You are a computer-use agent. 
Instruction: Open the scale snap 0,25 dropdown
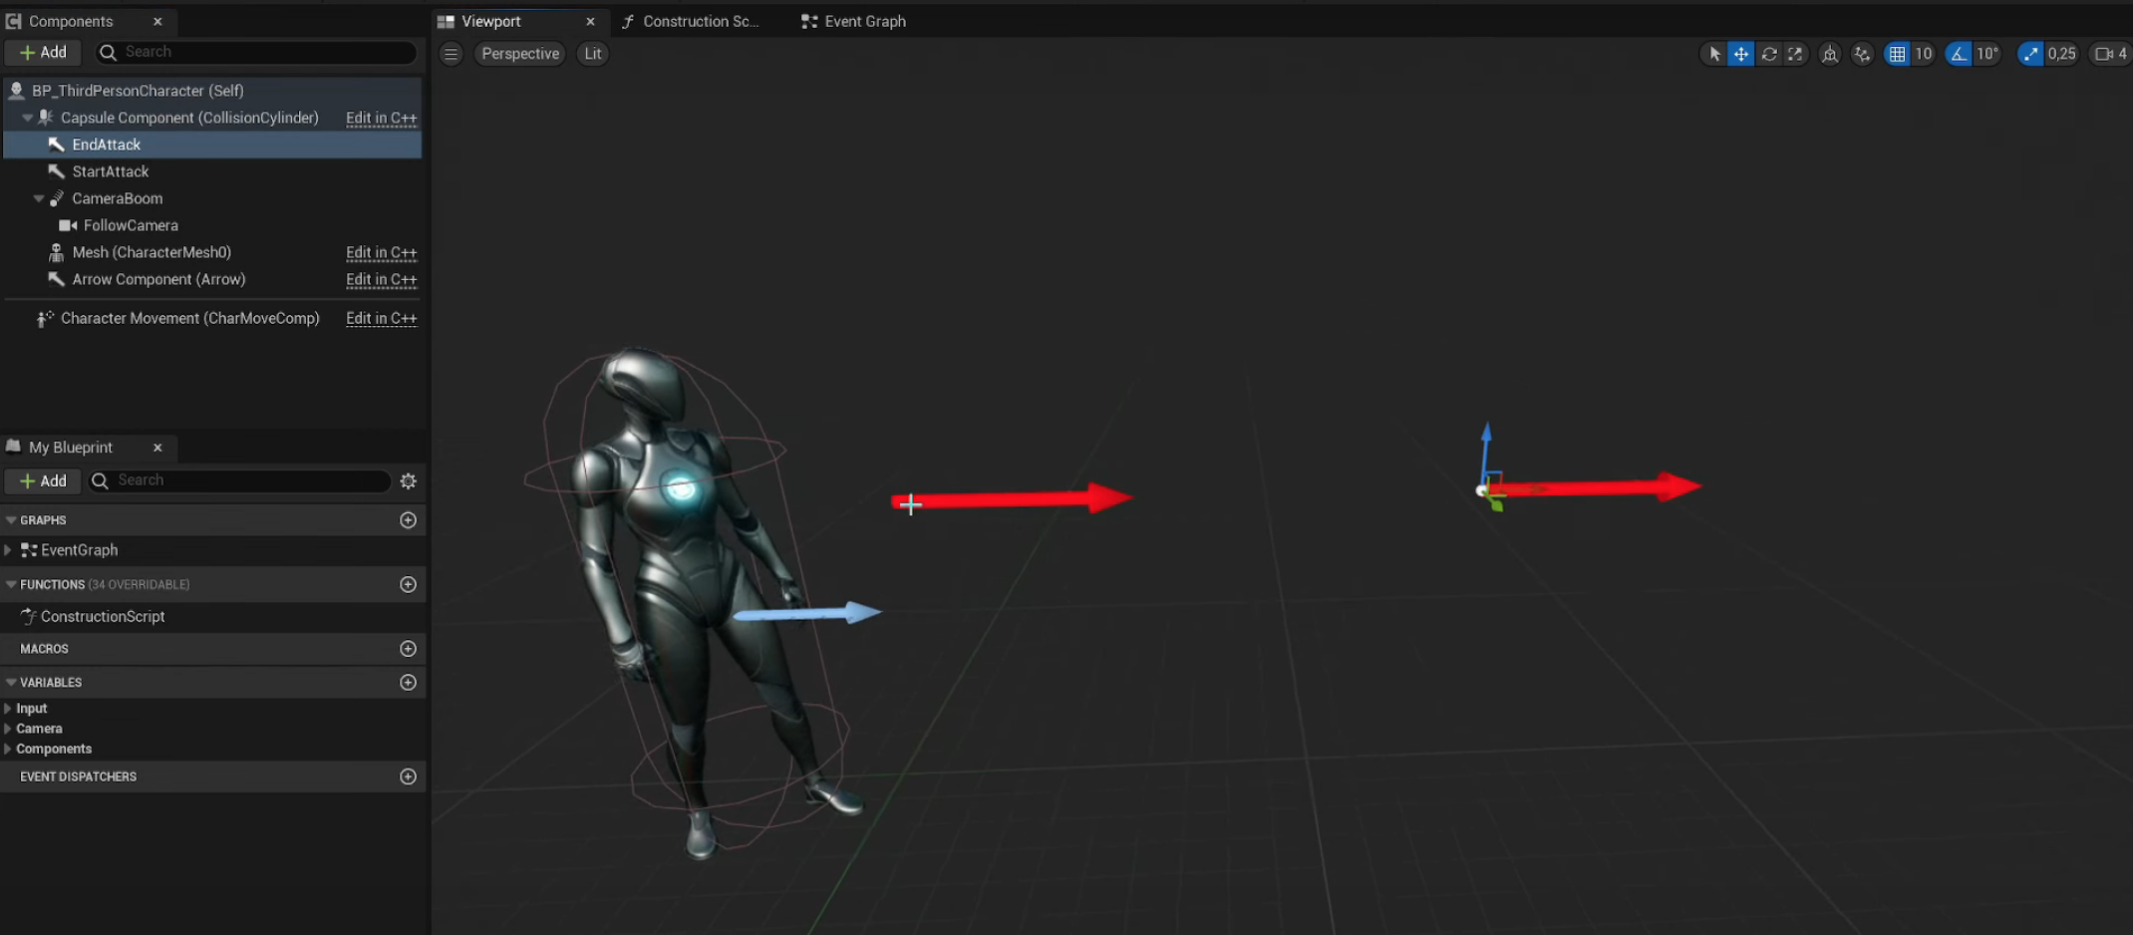(x=2062, y=54)
